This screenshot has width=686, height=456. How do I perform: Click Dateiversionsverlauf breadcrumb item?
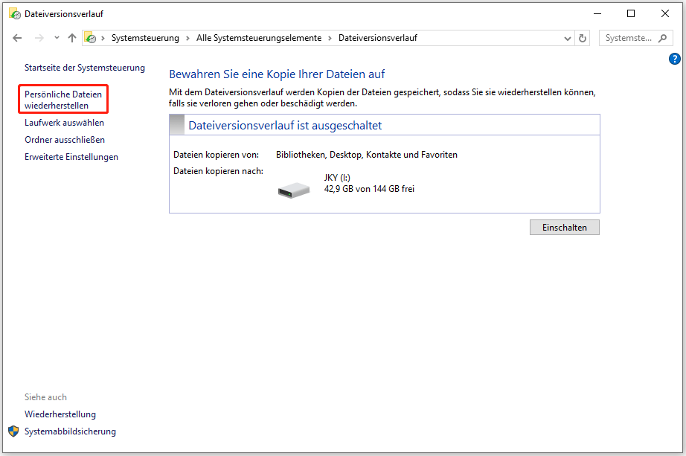pos(377,38)
